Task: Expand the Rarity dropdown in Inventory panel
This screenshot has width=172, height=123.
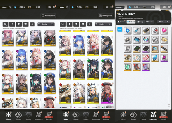Action: pos(164,21)
